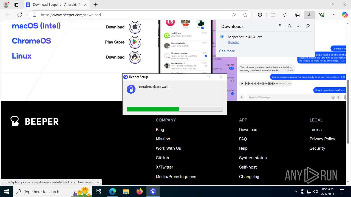The width and height of the screenshot is (351, 197).
Task: Open the Windows Start menu
Action: pyautogui.click(x=7, y=192)
